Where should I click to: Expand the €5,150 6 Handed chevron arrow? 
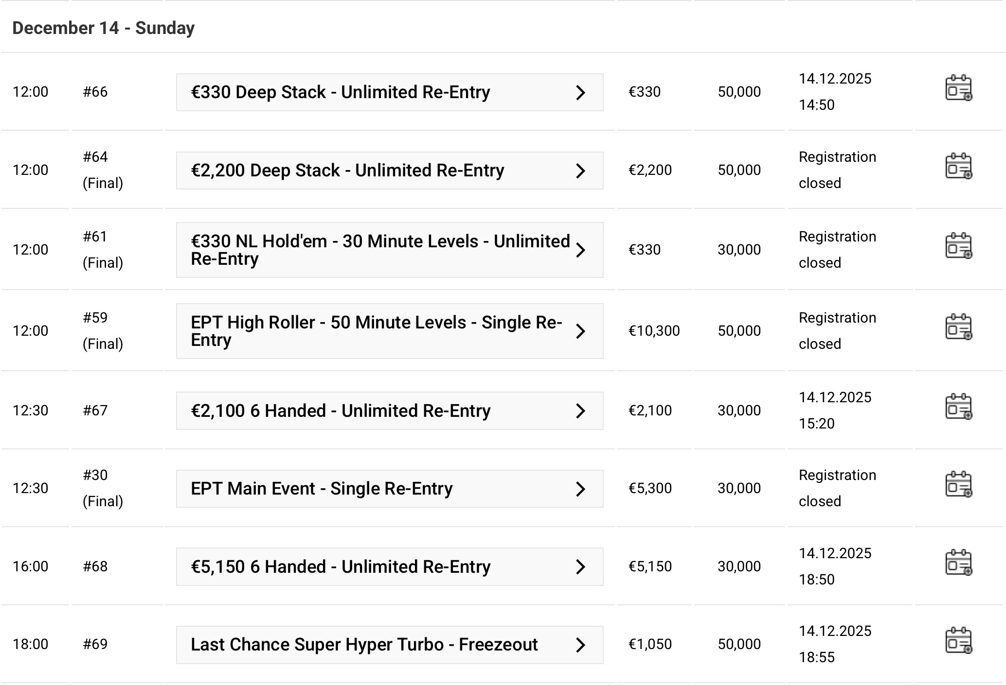pos(580,567)
